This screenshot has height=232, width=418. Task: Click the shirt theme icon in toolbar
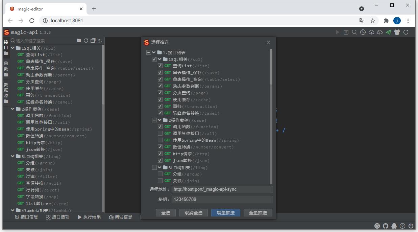(397, 32)
